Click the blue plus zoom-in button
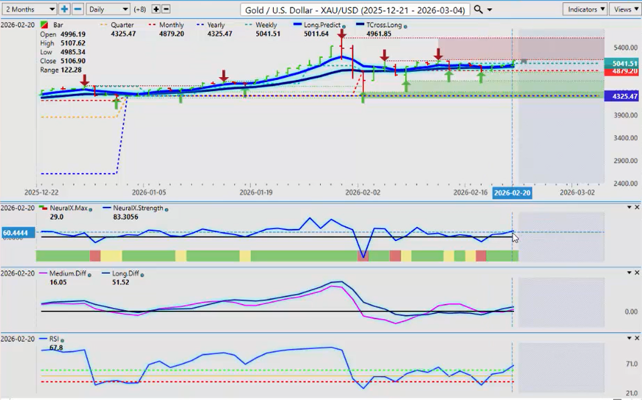The height and width of the screenshot is (400, 642). (x=64, y=9)
